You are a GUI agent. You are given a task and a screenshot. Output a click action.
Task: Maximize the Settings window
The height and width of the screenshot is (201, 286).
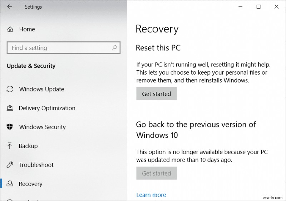(x=258, y=7)
